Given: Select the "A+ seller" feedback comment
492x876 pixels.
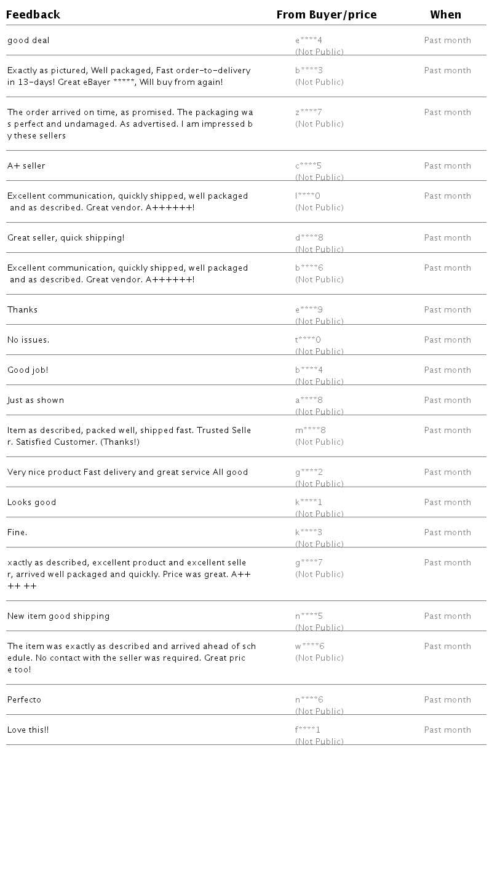Looking at the screenshot, I should pos(26,166).
